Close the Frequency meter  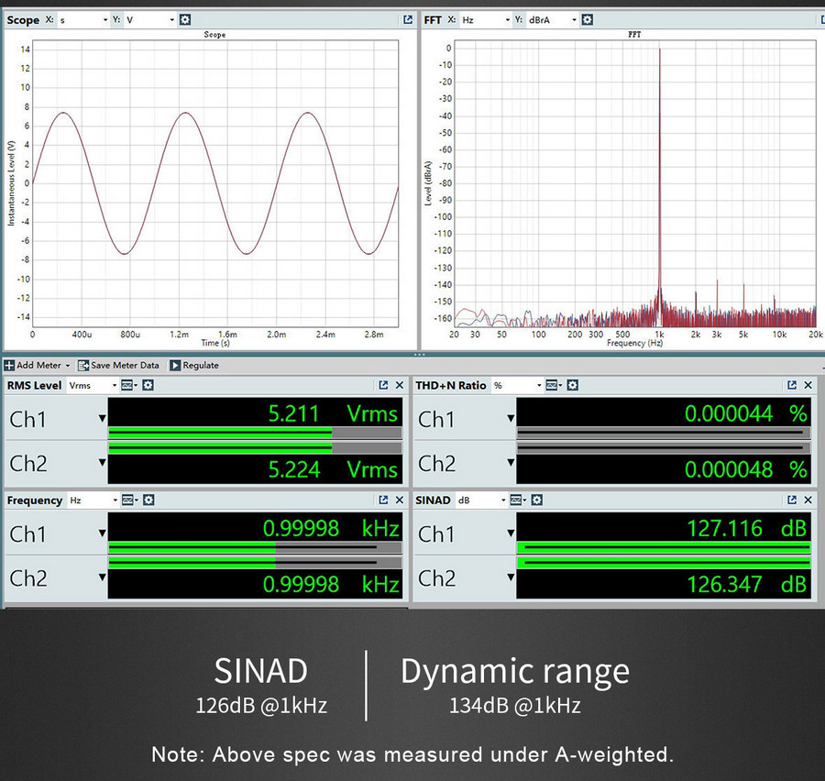[400, 500]
